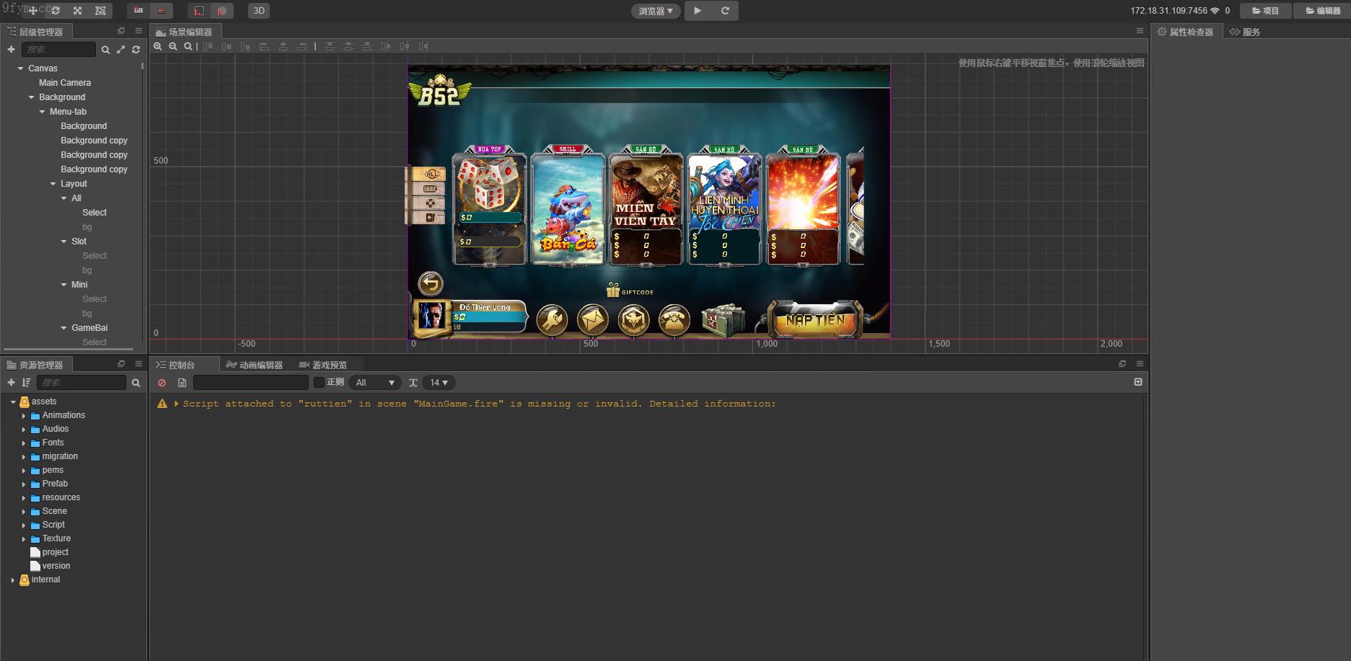Viewport: 1351px width, 661px height.
Task: Expand the Texture folder in assets
Action: [24, 539]
